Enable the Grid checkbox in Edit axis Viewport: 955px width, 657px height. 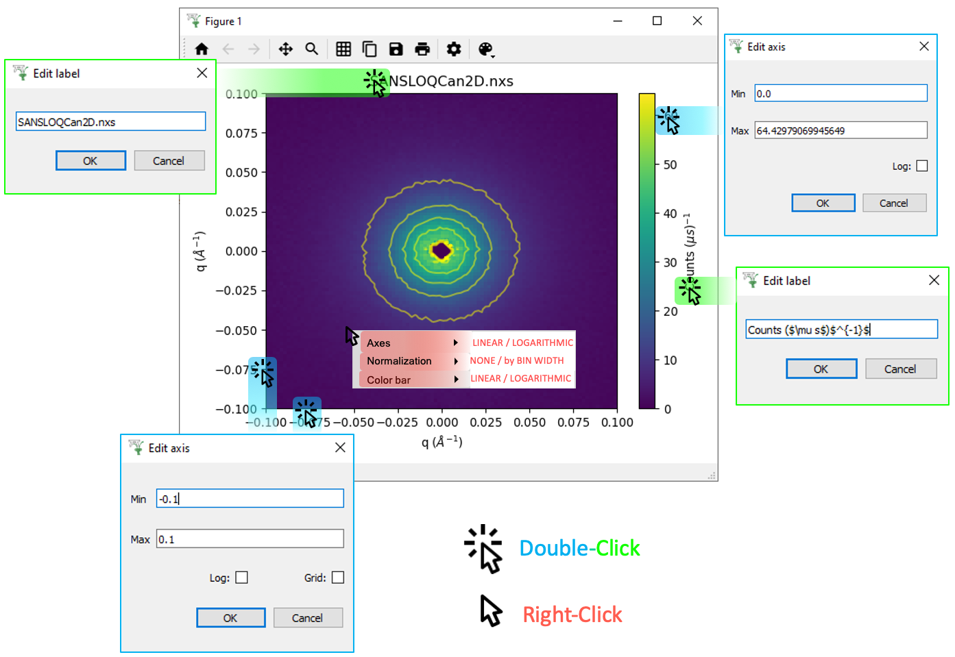pyautogui.click(x=338, y=578)
